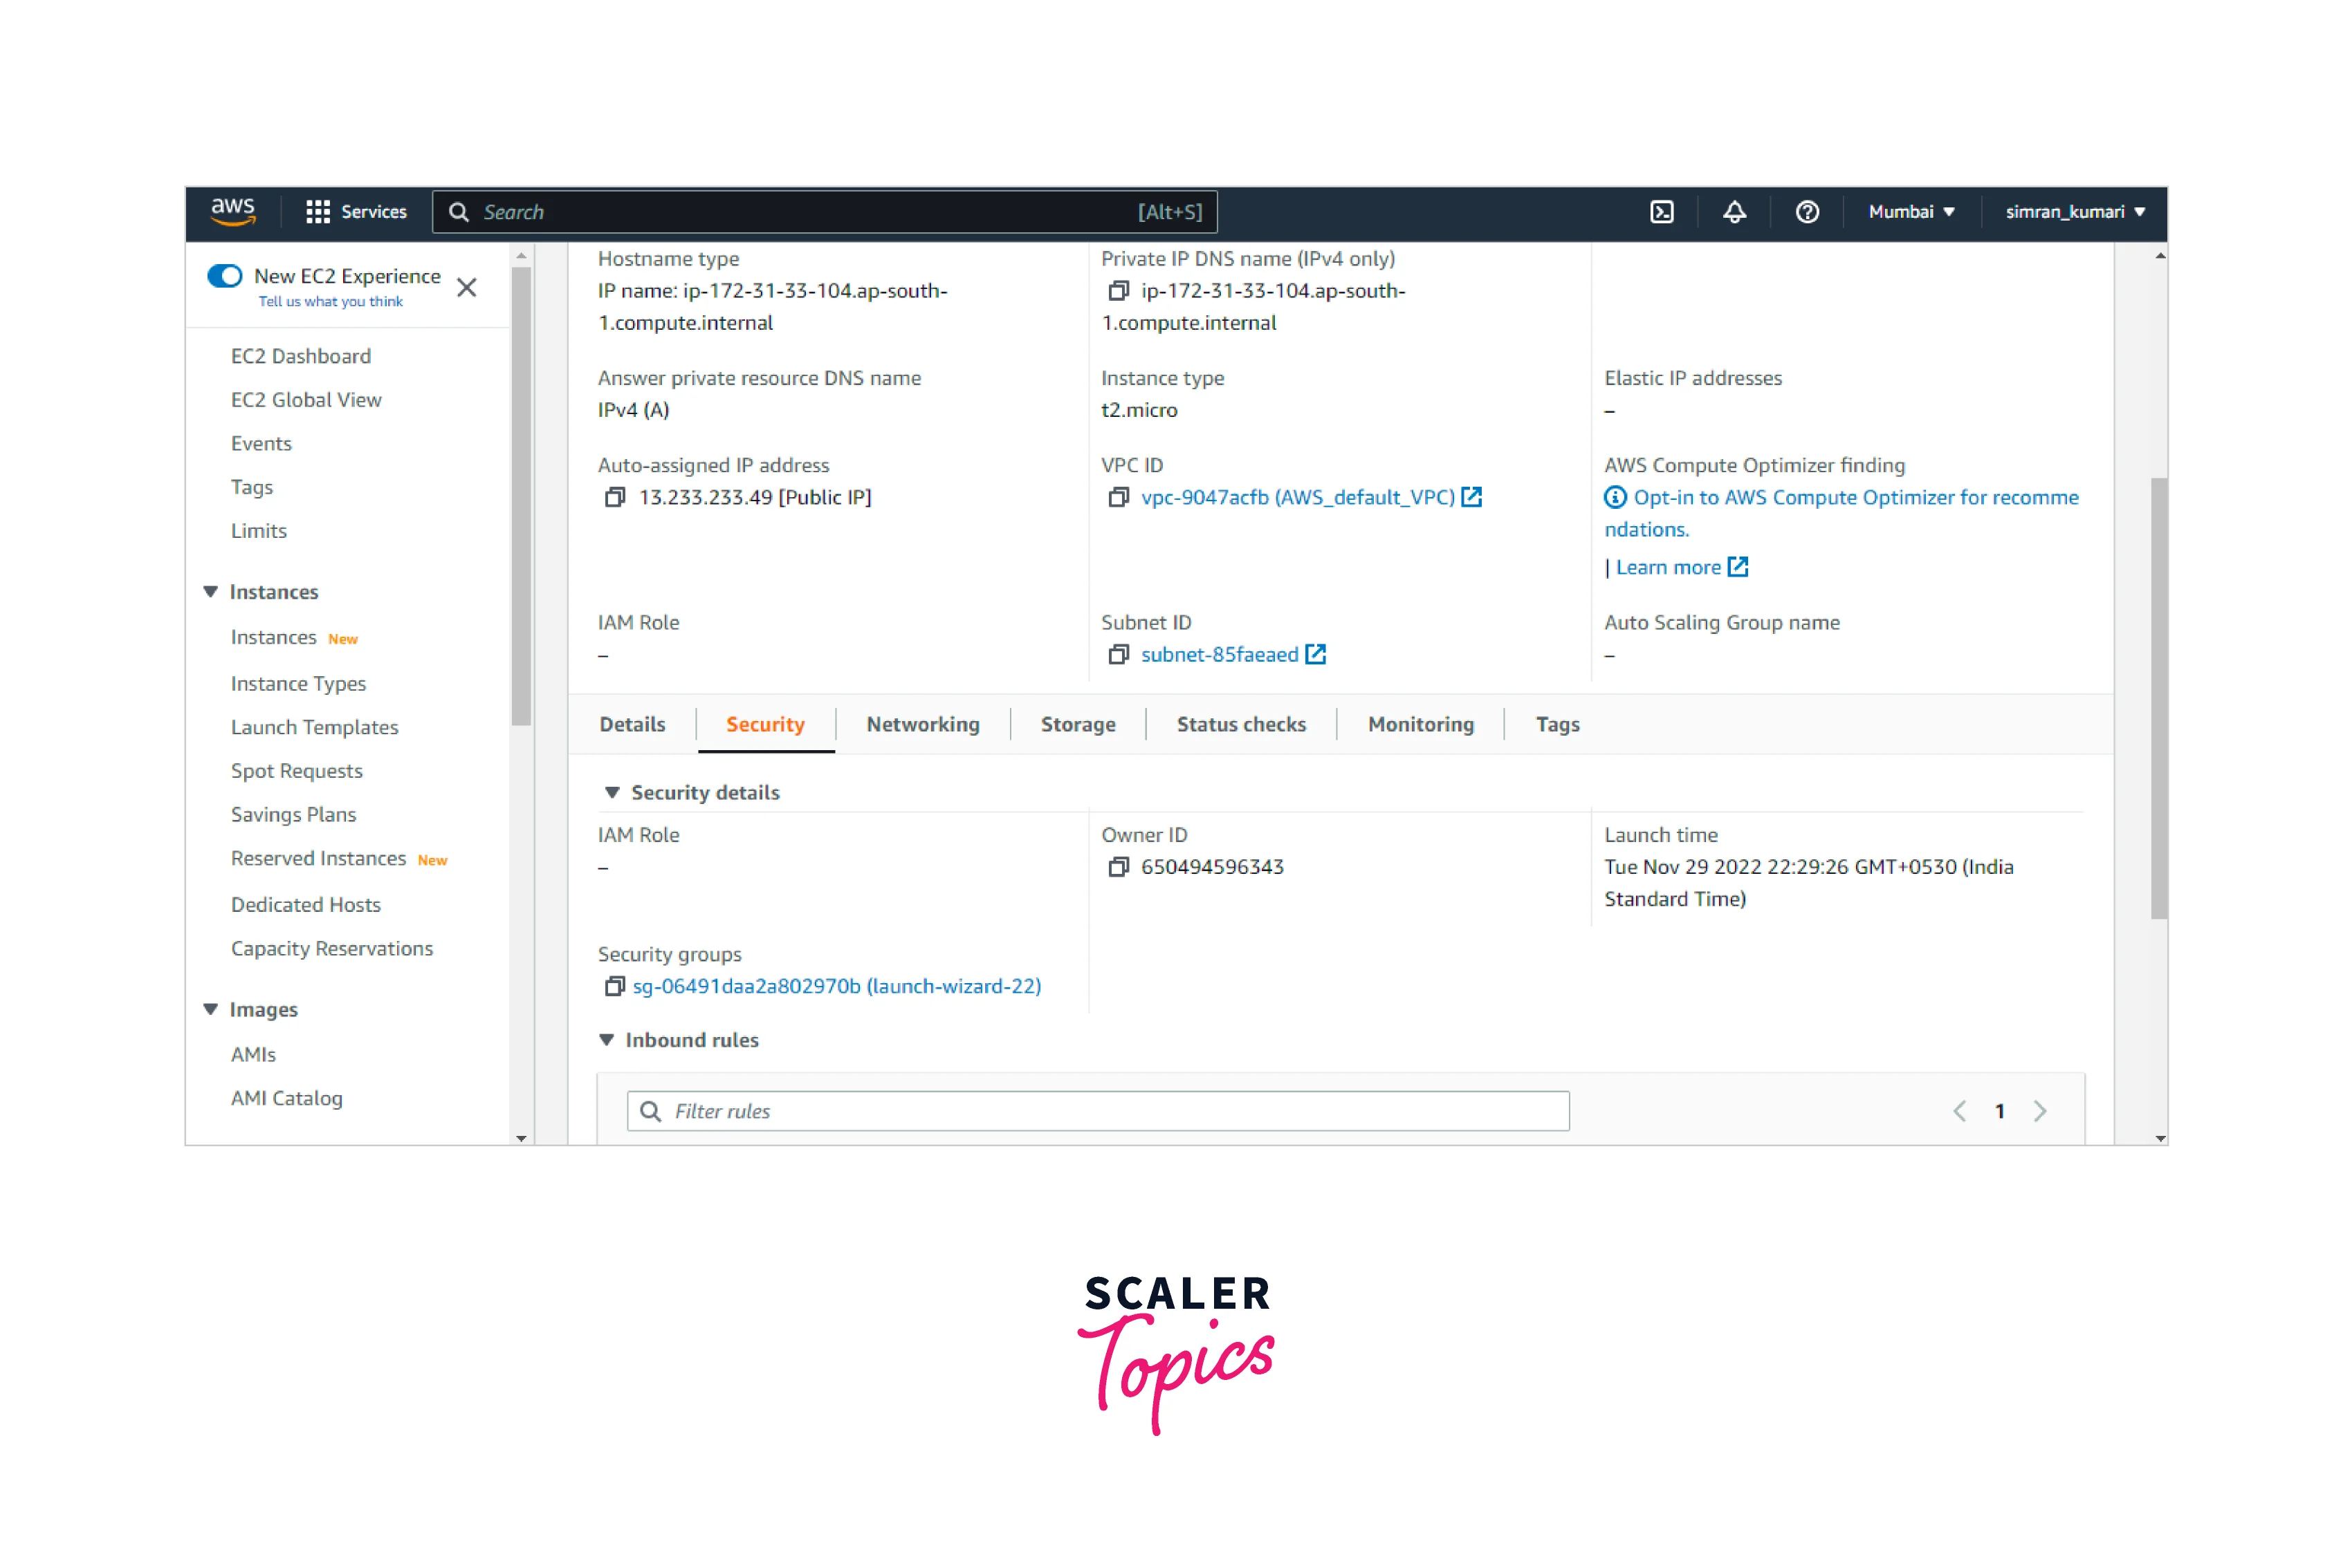Collapse the Security details section
The height and width of the screenshot is (1568, 2352).
click(x=612, y=792)
